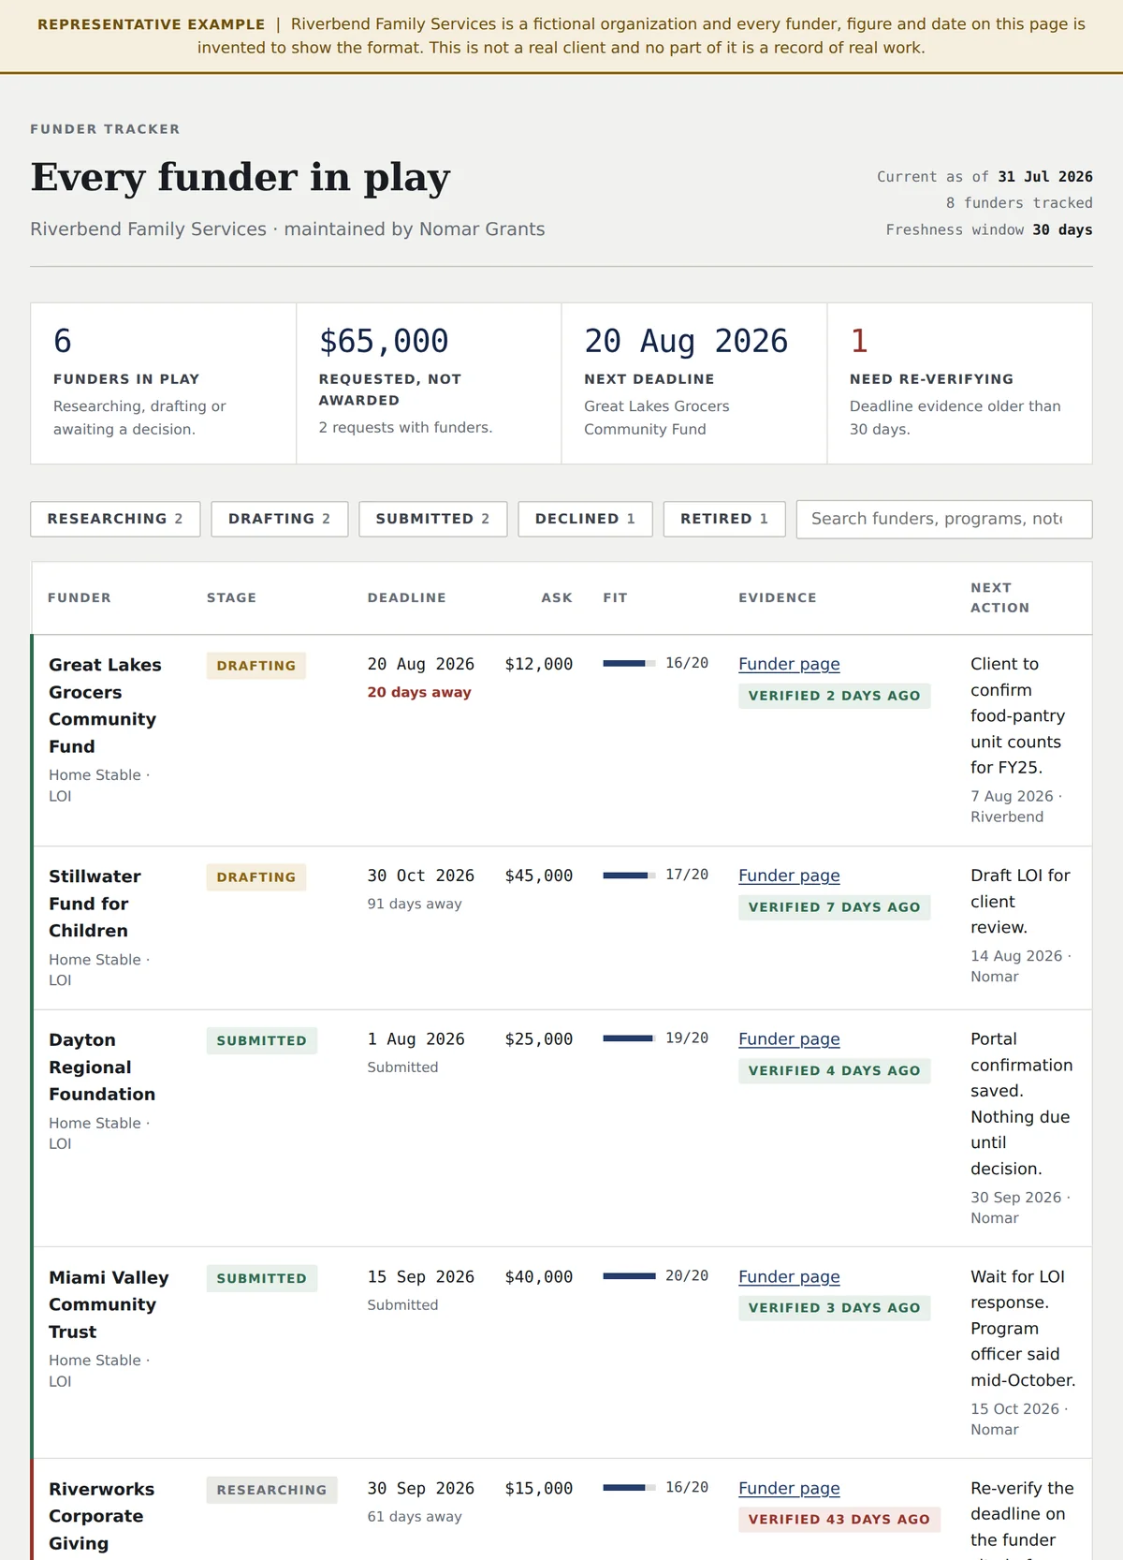Image resolution: width=1123 pixels, height=1560 pixels.
Task: Click the Verified 4 days ago badge
Action: pyautogui.click(x=835, y=1071)
